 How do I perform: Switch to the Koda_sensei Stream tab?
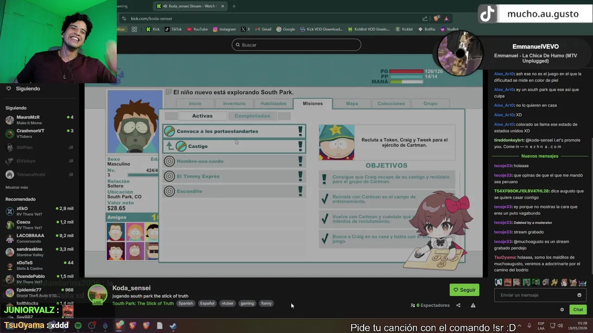190,6
